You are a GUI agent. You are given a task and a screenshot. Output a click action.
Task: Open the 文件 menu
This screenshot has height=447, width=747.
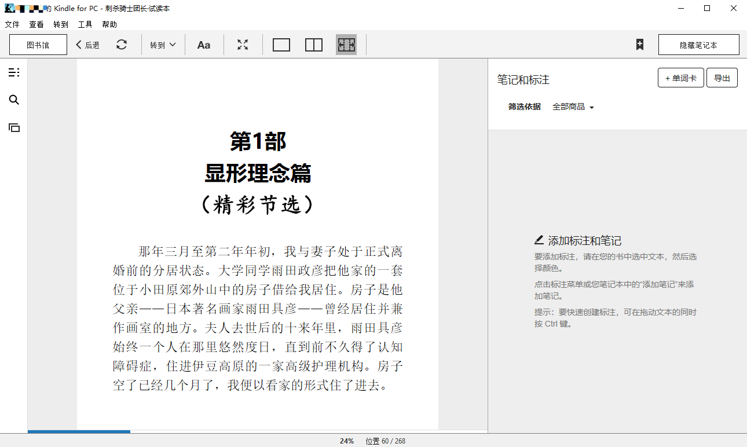coord(12,24)
